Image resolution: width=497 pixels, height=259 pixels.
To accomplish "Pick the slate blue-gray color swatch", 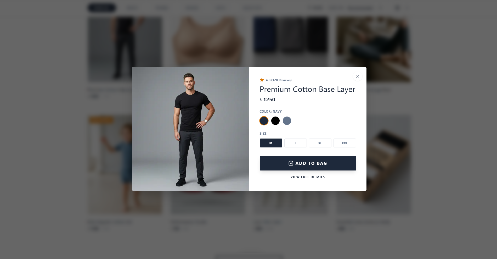I will (x=287, y=121).
